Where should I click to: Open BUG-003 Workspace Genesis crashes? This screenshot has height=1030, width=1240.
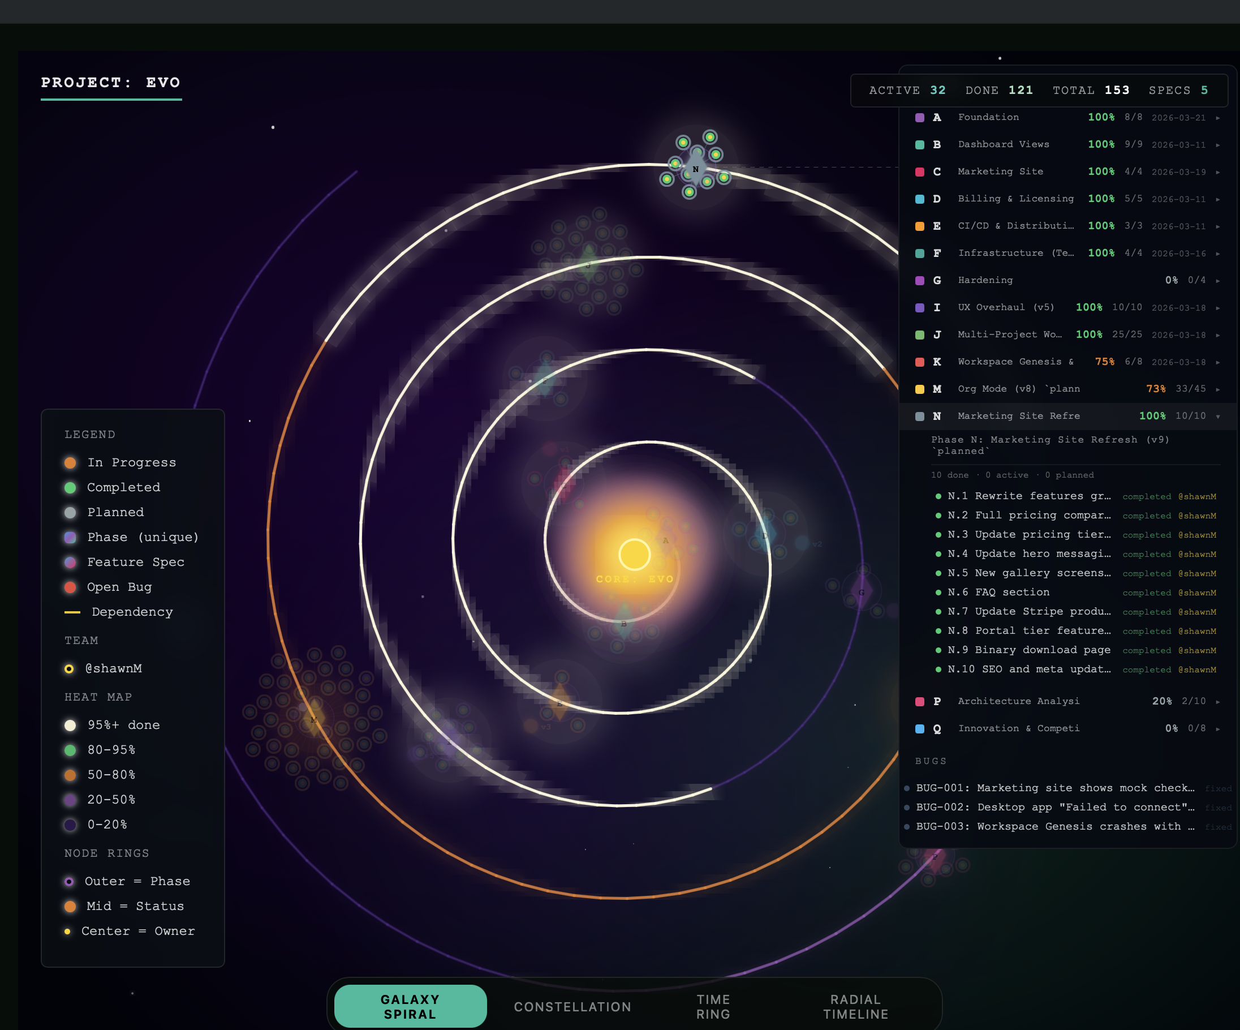point(1067,826)
